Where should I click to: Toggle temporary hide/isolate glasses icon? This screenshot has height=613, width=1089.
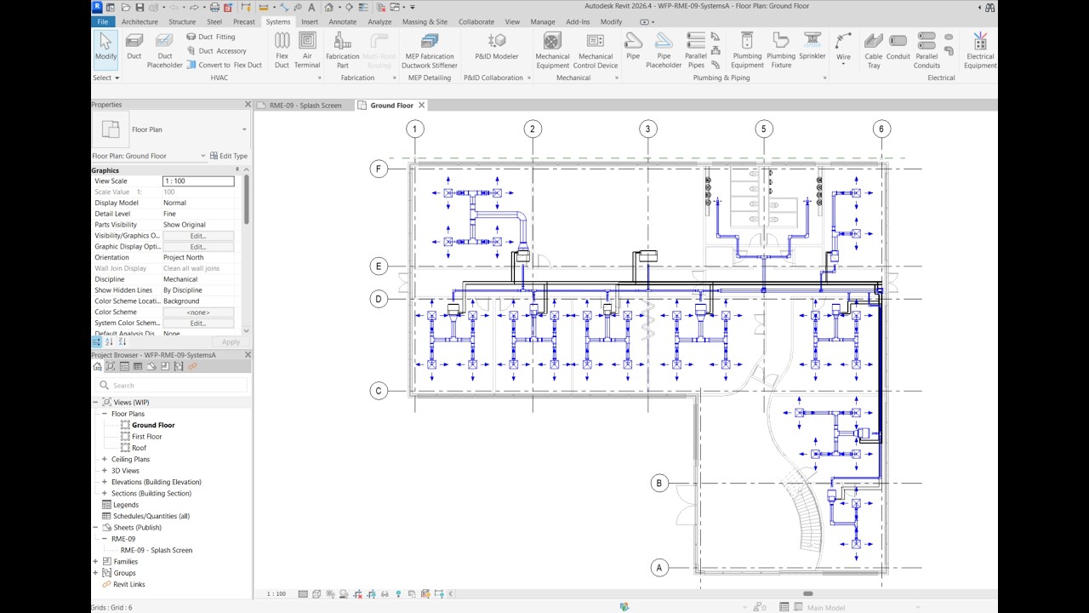coord(385,594)
